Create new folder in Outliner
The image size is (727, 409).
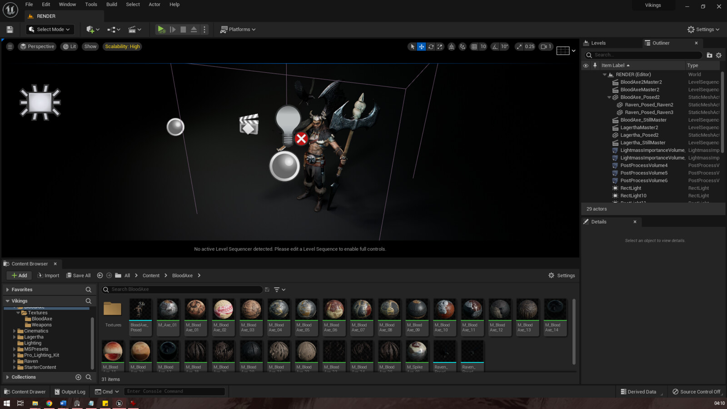click(x=709, y=55)
